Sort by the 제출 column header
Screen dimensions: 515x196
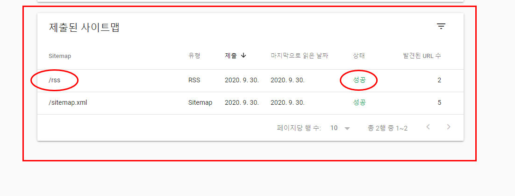pos(230,56)
